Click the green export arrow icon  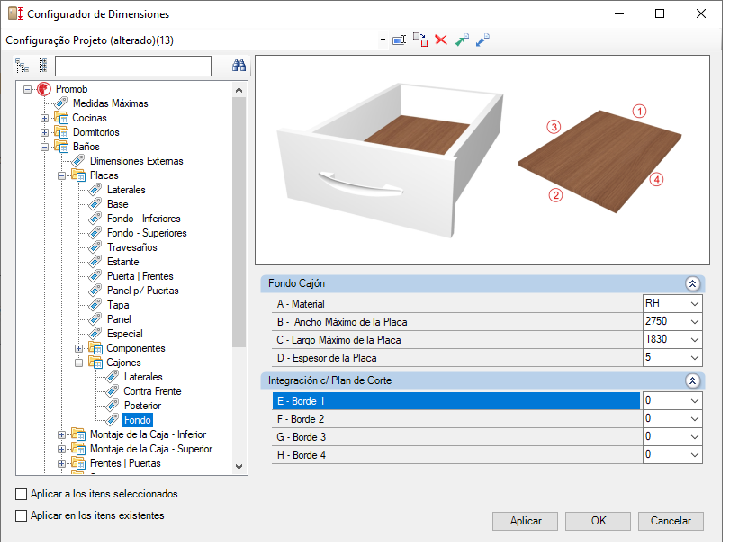point(462,40)
